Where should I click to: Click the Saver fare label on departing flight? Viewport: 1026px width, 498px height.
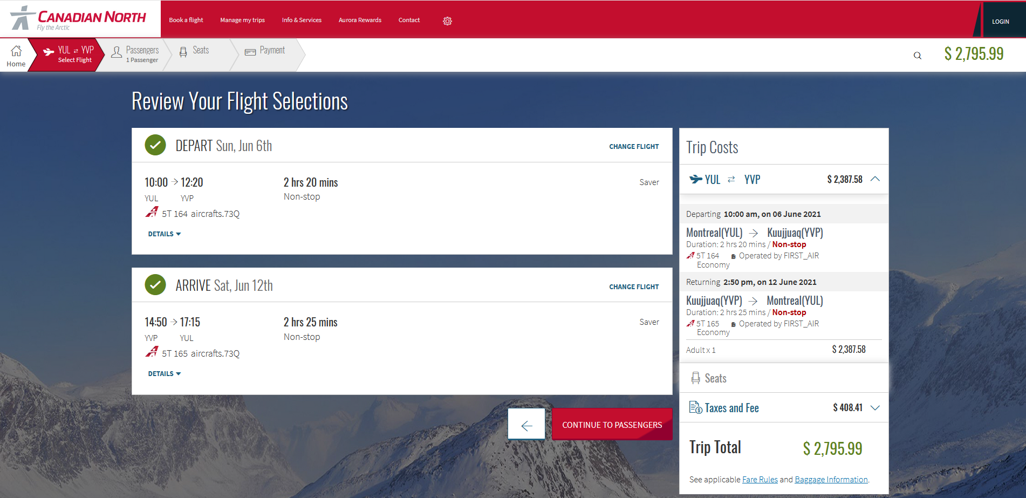(649, 182)
